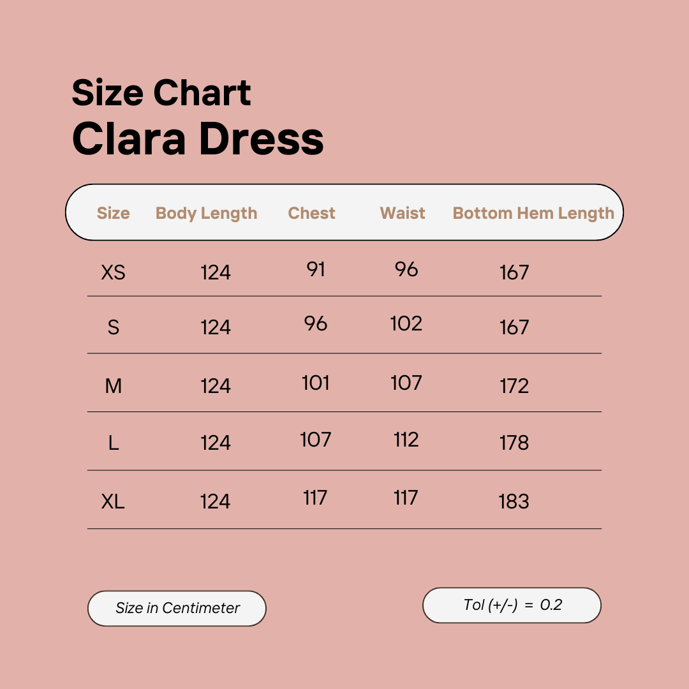Click the M bottom hem value 172
This screenshot has height=689, width=689.
click(514, 386)
